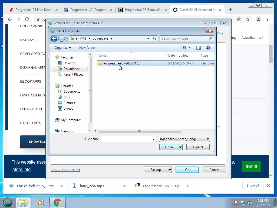
Task: Switch to the Progressbar 95 Game tab
Action: tap(143, 10)
